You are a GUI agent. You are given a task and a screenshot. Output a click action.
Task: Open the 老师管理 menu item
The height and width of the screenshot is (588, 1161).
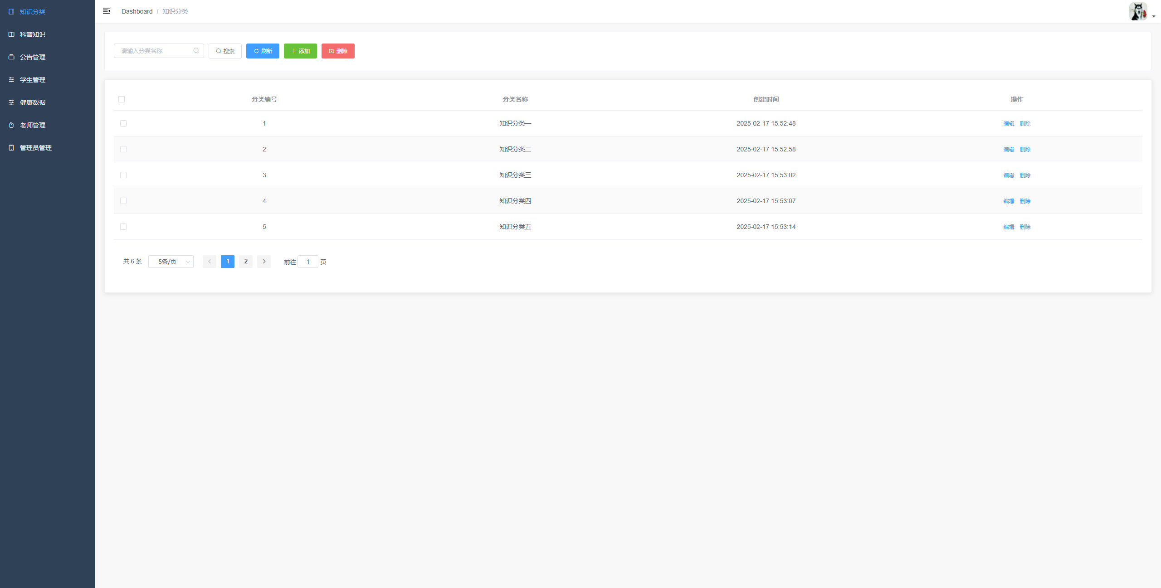[48, 125]
